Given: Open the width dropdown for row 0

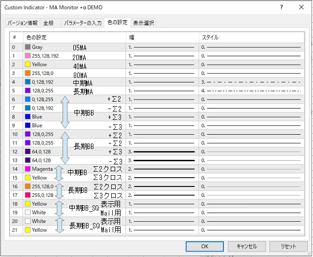Looking at the screenshot, I should coord(162,47).
